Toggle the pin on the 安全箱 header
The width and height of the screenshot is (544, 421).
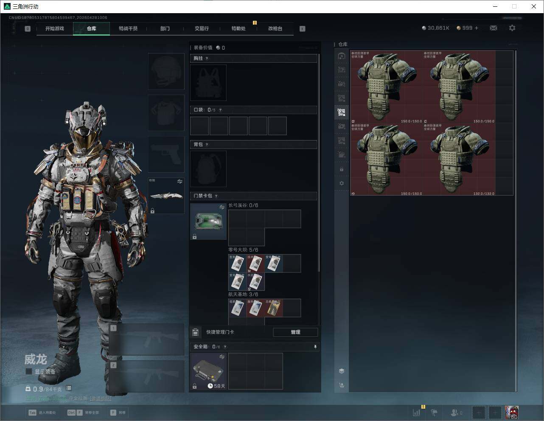pyautogui.click(x=315, y=347)
